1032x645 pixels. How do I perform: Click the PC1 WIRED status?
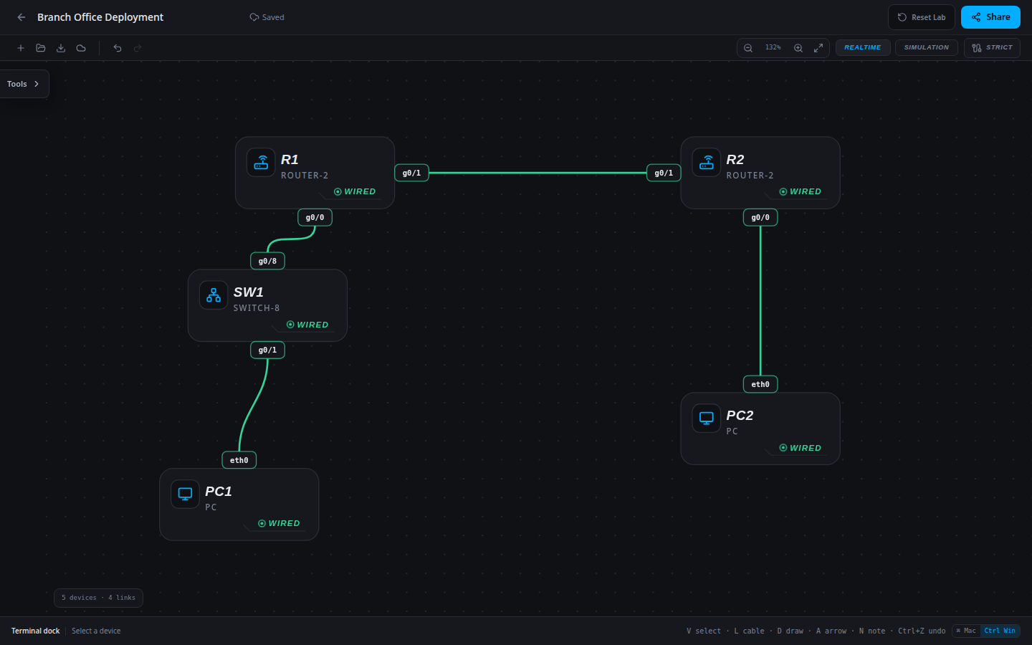coord(279,524)
